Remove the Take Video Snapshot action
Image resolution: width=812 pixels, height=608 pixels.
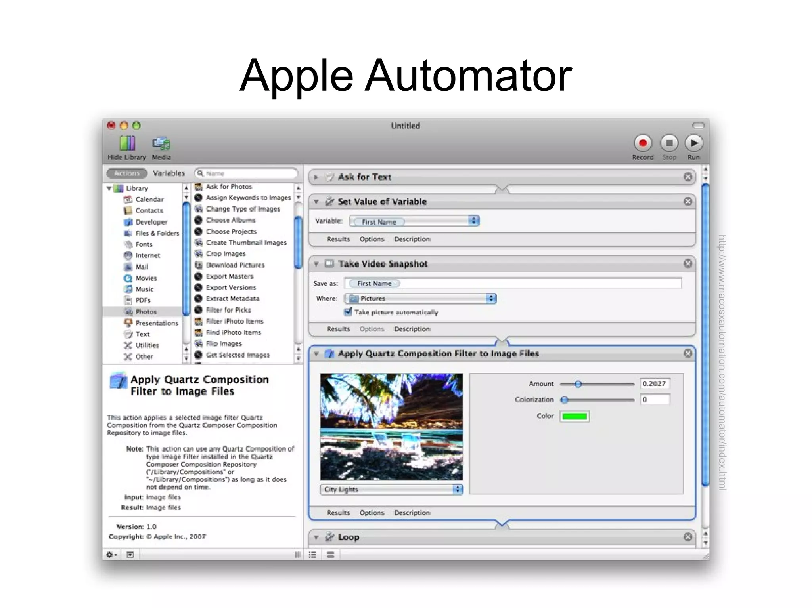(x=688, y=263)
